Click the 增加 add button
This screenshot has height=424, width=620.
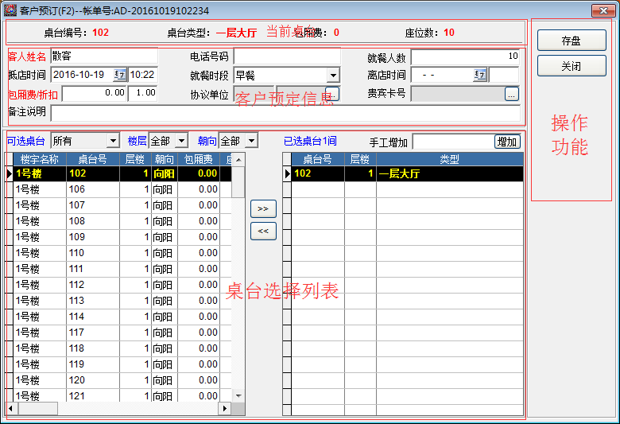point(507,142)
